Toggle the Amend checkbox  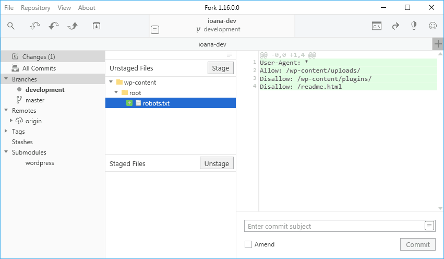click(x=248, y=244)
